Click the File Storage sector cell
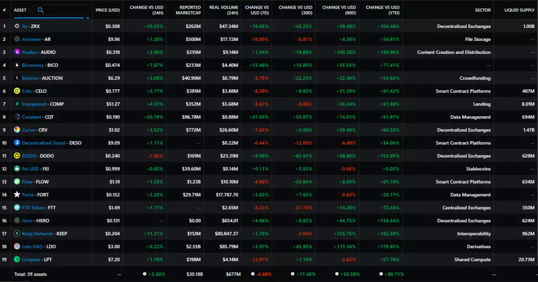This screenshot has width=538, height=282. coord(478,39)
